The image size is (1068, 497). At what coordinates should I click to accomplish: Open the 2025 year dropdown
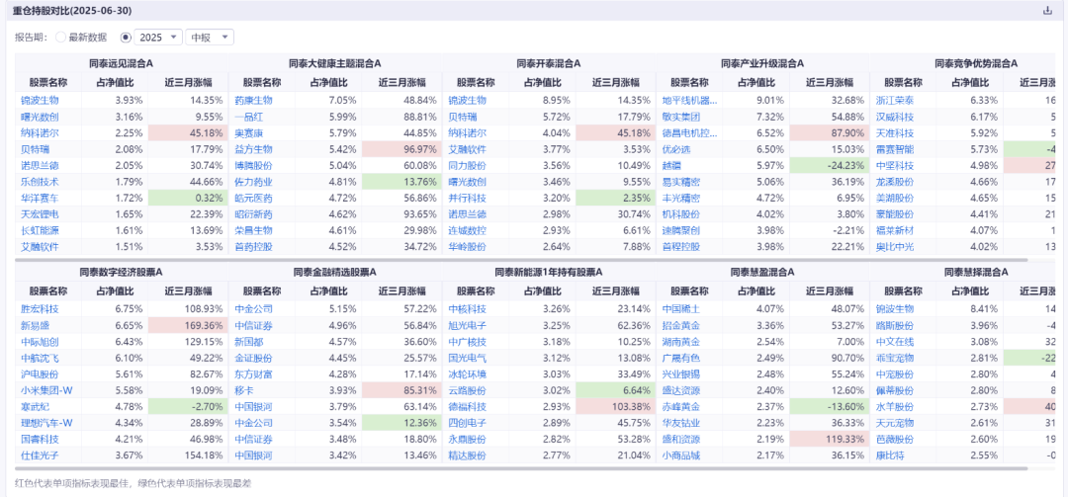[158, 37]
